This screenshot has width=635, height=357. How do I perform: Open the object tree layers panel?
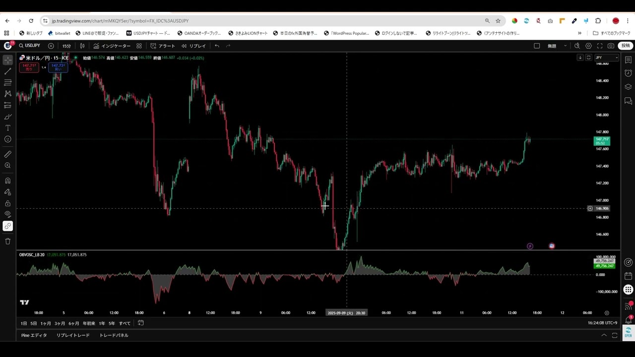[628, 87]
